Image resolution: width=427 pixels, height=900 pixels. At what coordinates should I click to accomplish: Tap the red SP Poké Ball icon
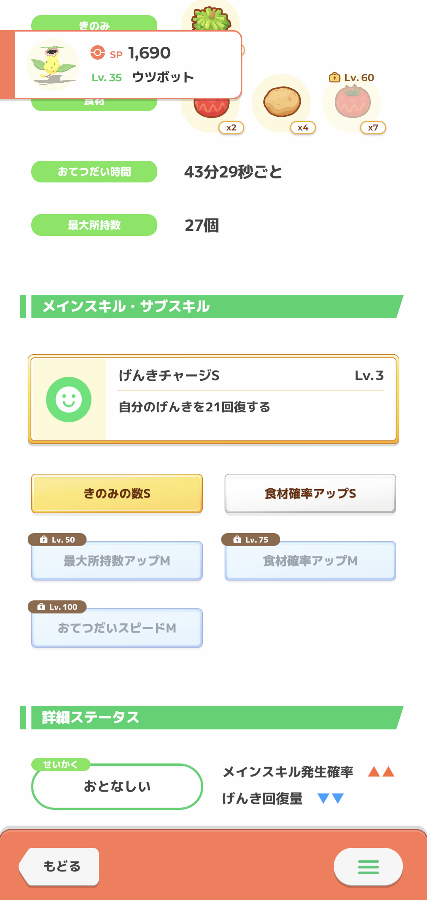(x=97, y=52)
